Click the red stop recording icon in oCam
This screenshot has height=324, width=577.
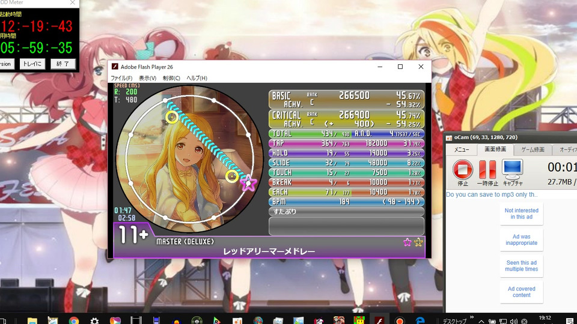point(463,170)
